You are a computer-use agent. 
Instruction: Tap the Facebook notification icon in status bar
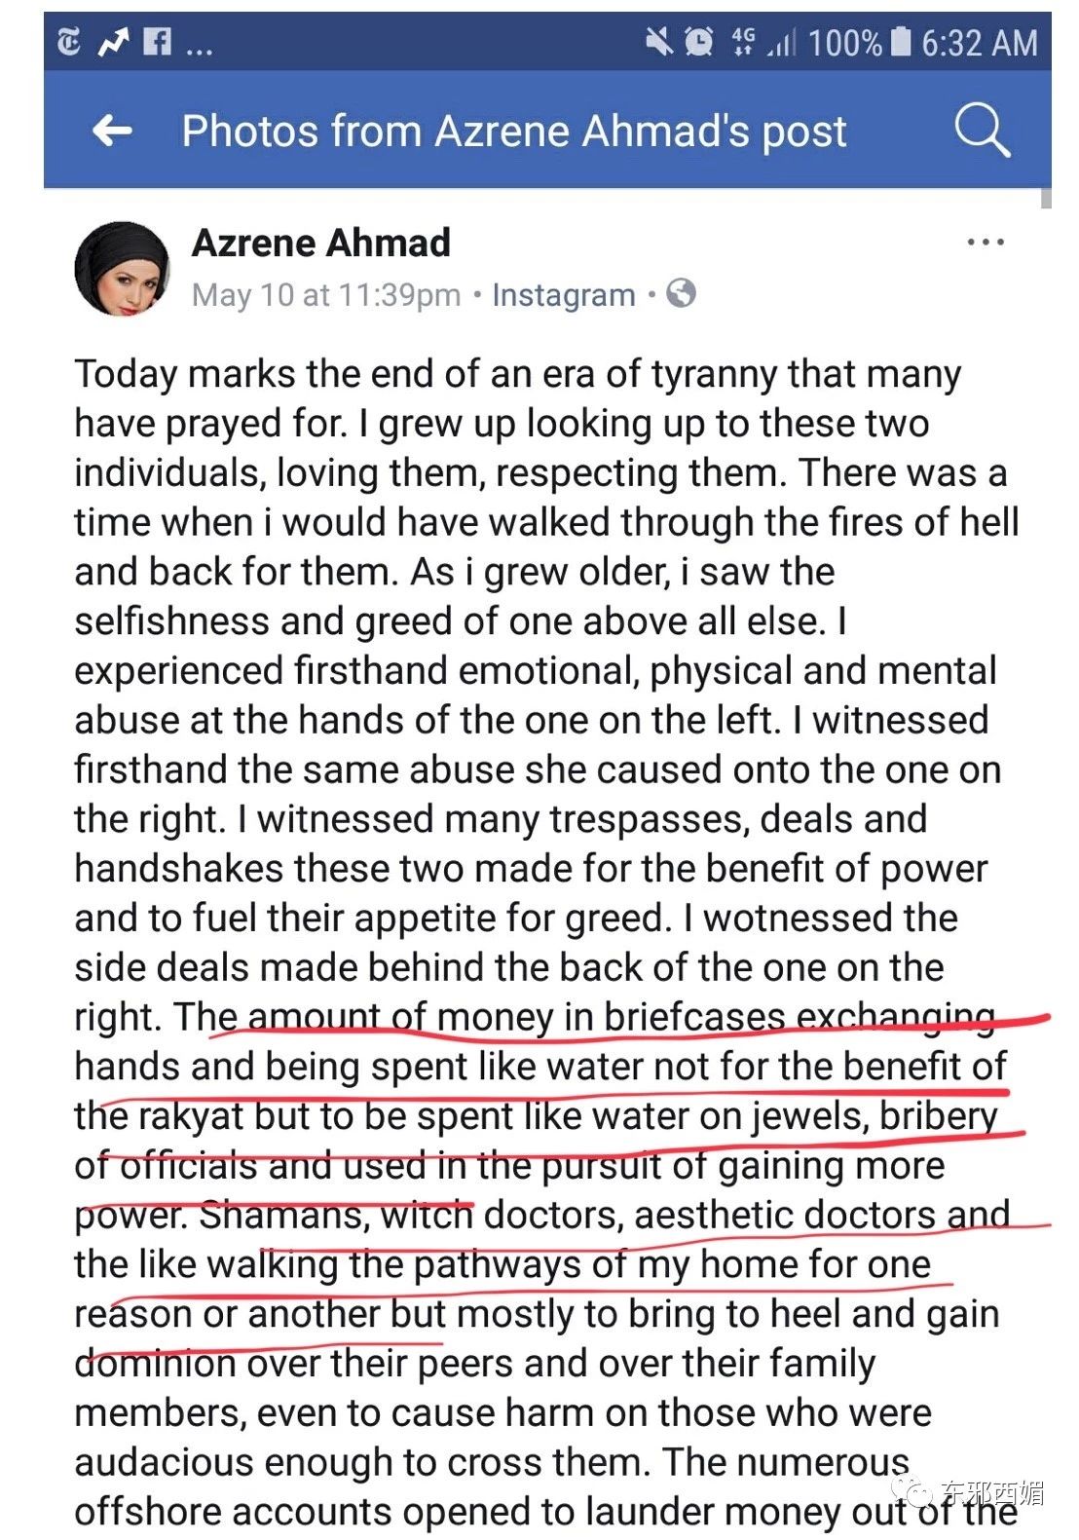pyautogui.click(x=157, y=42)
